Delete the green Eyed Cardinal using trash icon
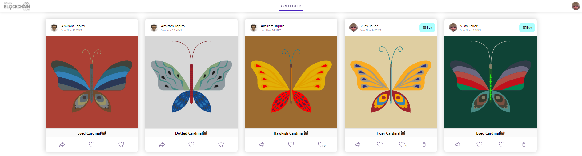 tap(524, 145)
